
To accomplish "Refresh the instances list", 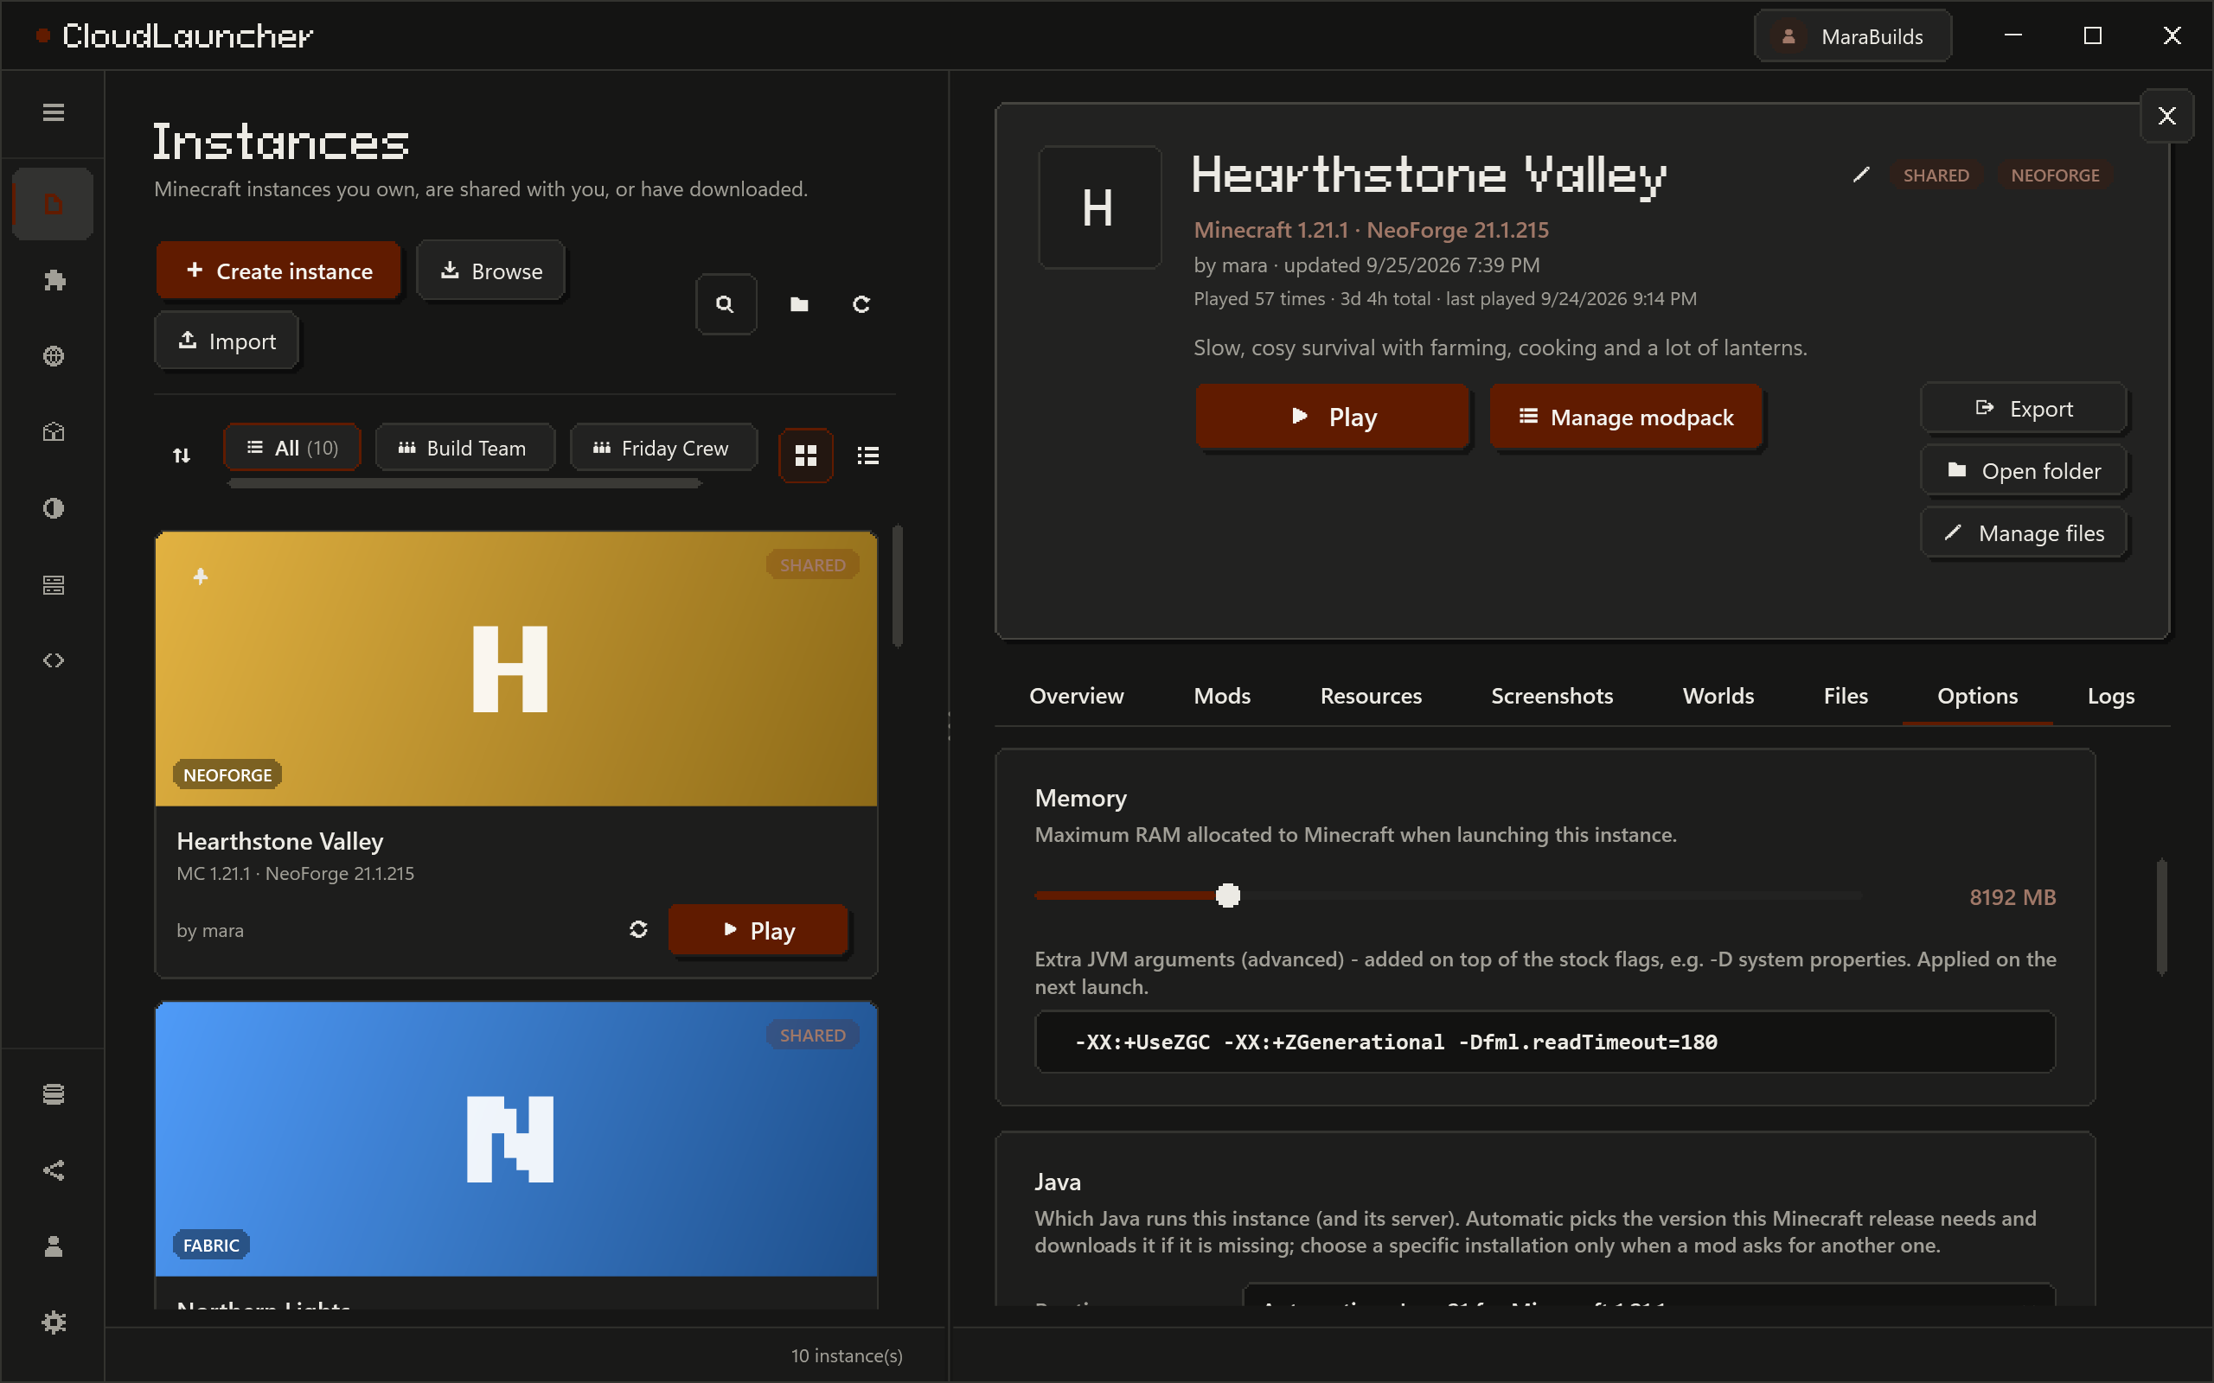I will click(x=861, y=303).
